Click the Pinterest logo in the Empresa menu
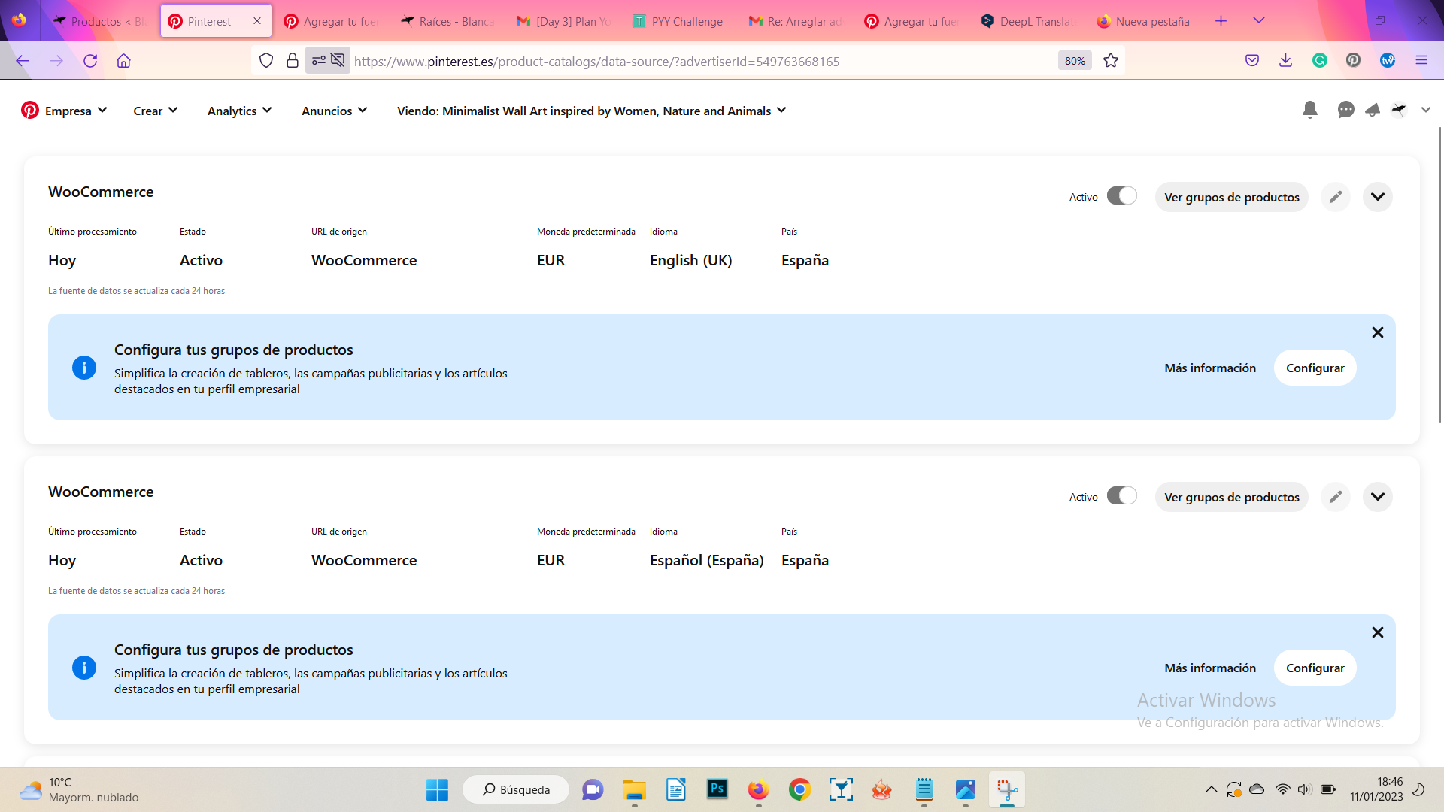Screen dimensions: 1444x812 (x=30, y=111)
